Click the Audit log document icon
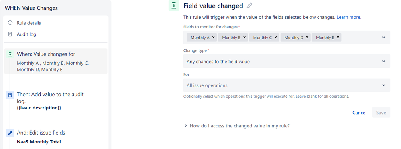 pyautogui.click(x=10, y=34)
